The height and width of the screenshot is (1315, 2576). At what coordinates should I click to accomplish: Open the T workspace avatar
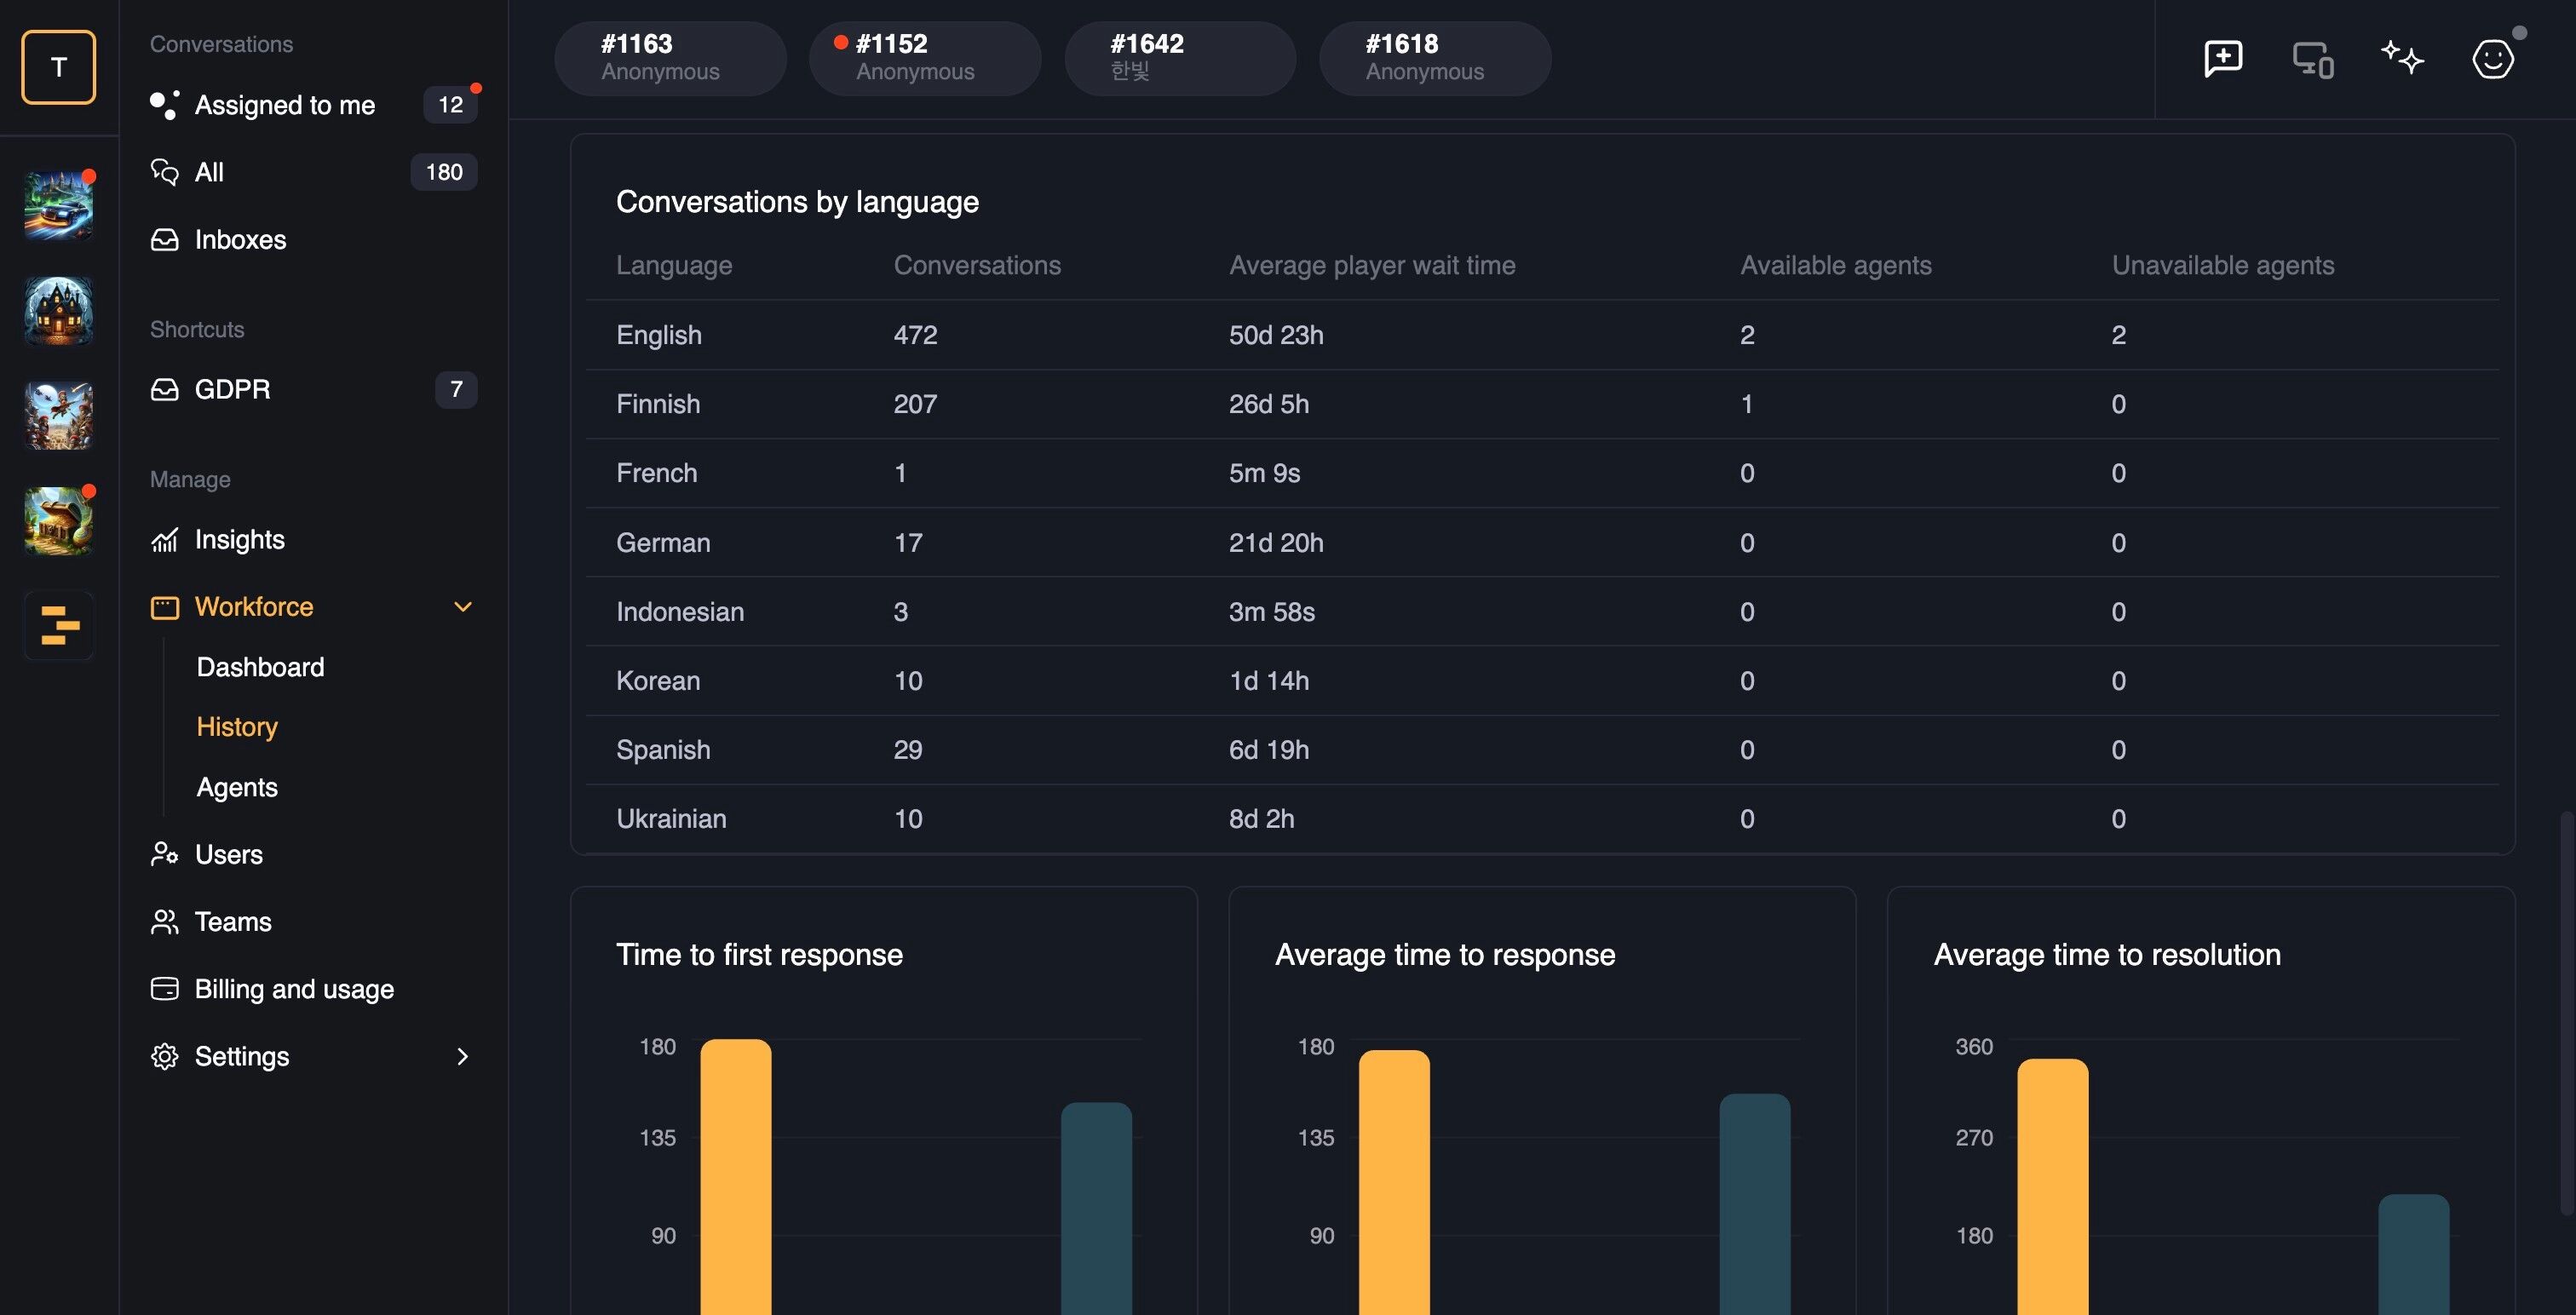click(59, 67)
